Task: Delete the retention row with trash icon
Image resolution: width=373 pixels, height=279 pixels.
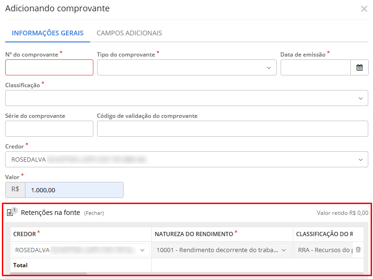Action: click(358, 249)
